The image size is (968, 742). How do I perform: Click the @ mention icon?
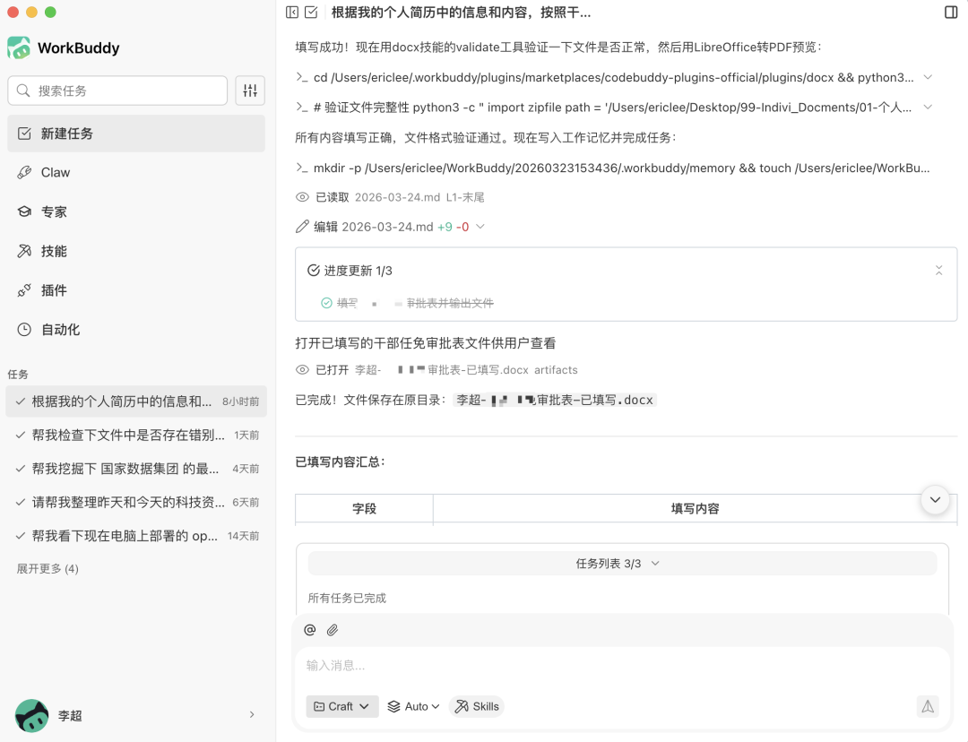click(x=310, y=630)
